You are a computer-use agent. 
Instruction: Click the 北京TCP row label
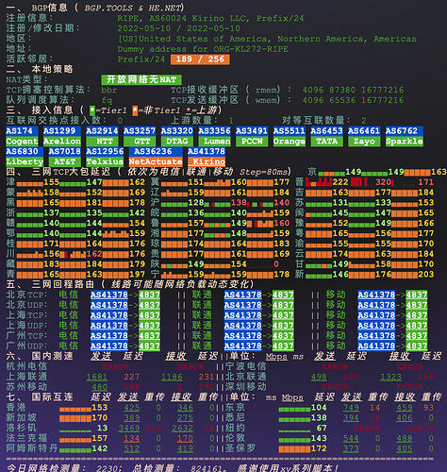pyautogui.click(x=26, y=295)
